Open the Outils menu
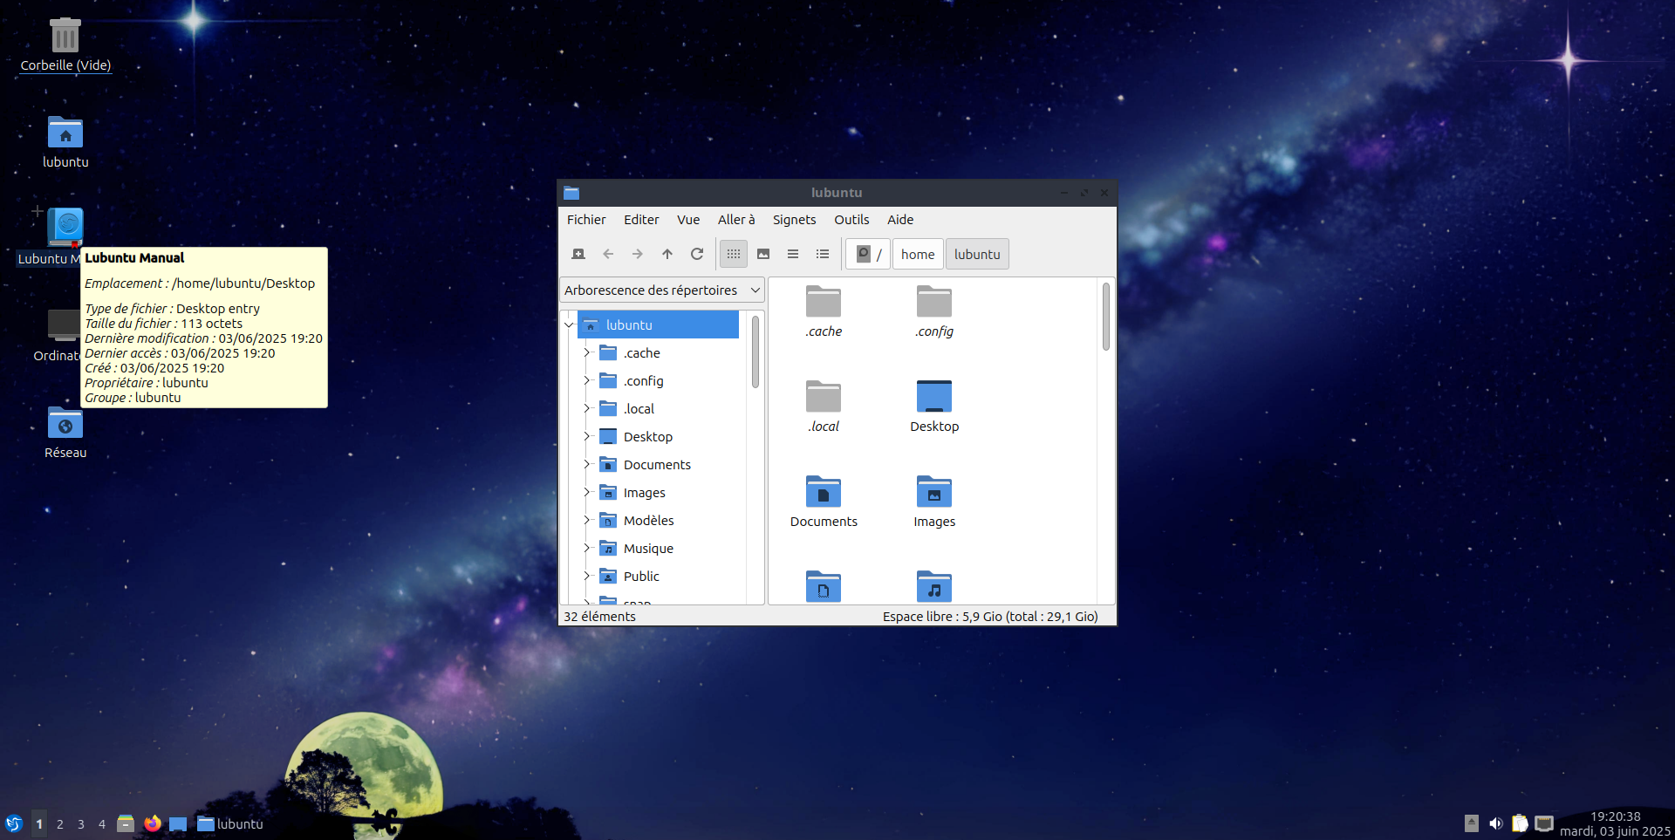Screen dimensions: 1675x840 coord(851,220)
